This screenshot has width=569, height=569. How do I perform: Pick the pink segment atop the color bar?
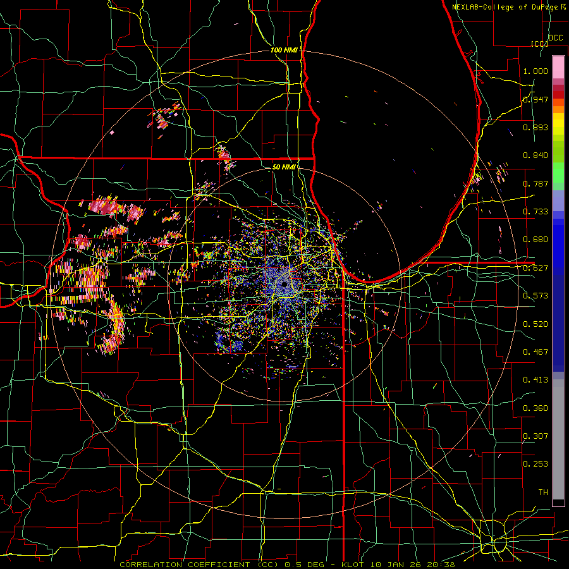tap(558, 67)
